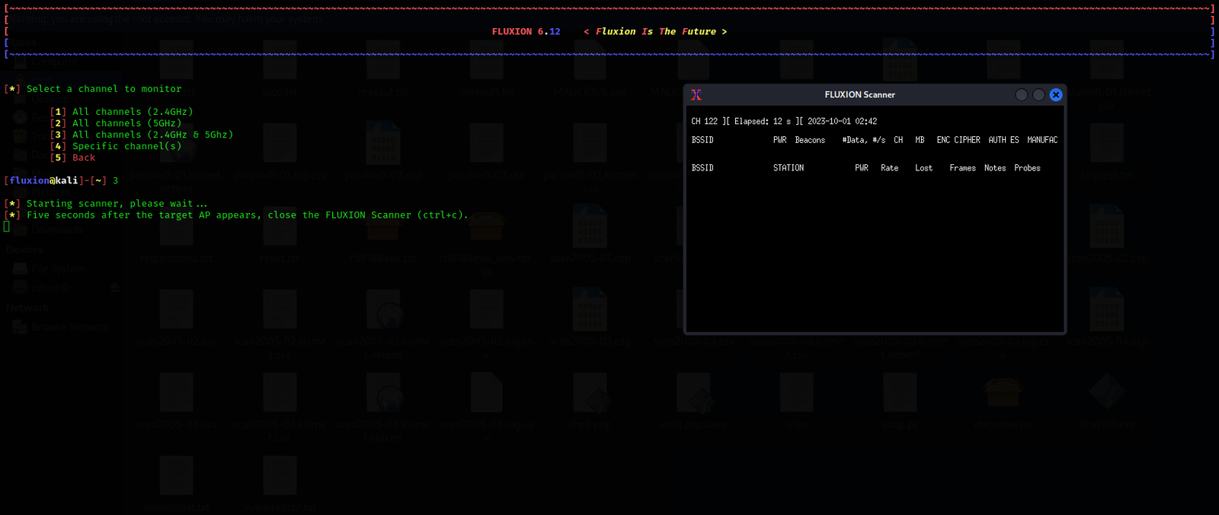1219x515 pixels.
Task: Click the PWR header next to Beacons
Action: [x=780, y=141]
